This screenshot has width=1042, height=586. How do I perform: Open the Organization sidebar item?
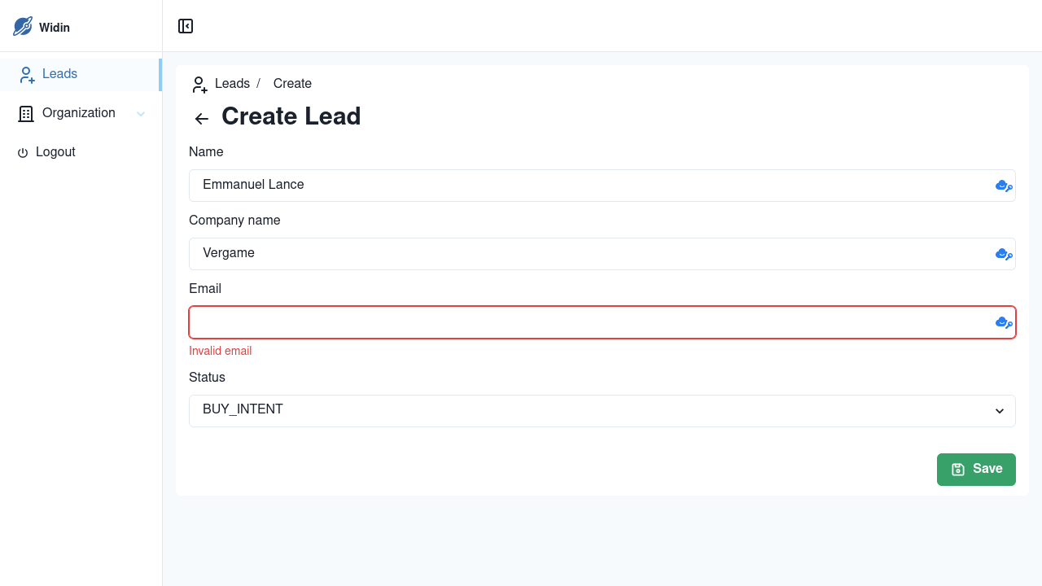pyautogui.click(x=78, y=113)
